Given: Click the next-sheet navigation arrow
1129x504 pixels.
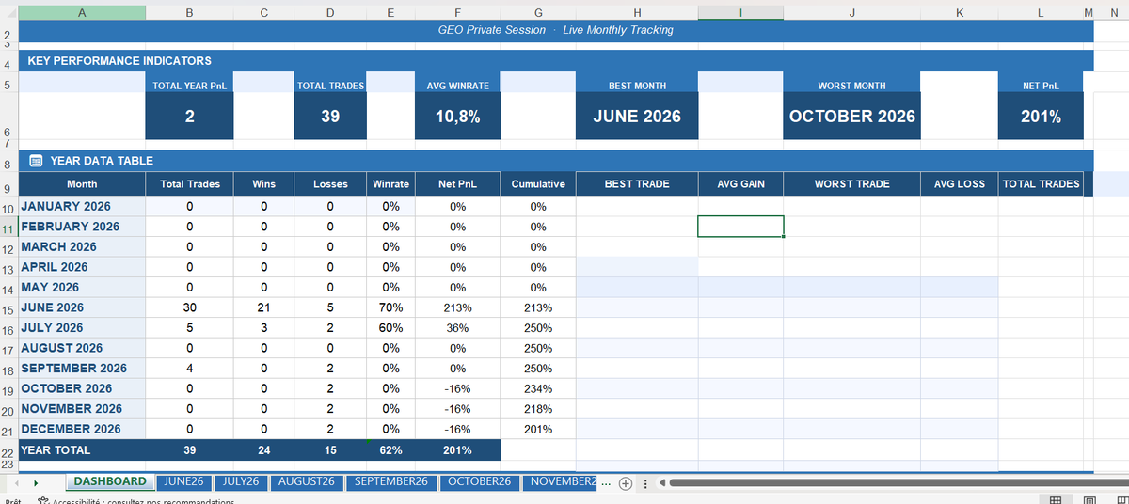Looking at the screenshot, I should 35,483.
